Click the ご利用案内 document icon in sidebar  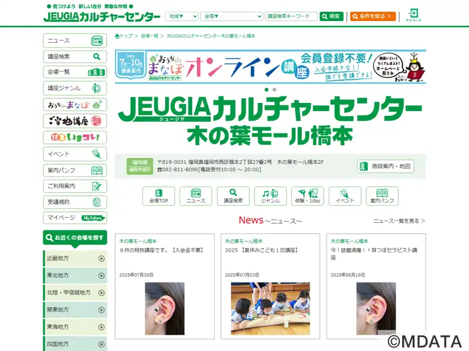click(97, 186)
